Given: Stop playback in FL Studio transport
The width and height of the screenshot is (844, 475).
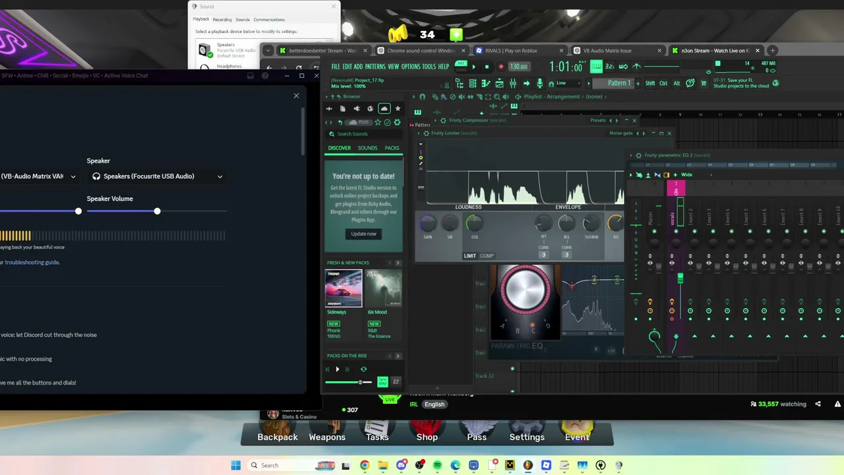Looking at the screenshot, I should [x=487, y=67].
